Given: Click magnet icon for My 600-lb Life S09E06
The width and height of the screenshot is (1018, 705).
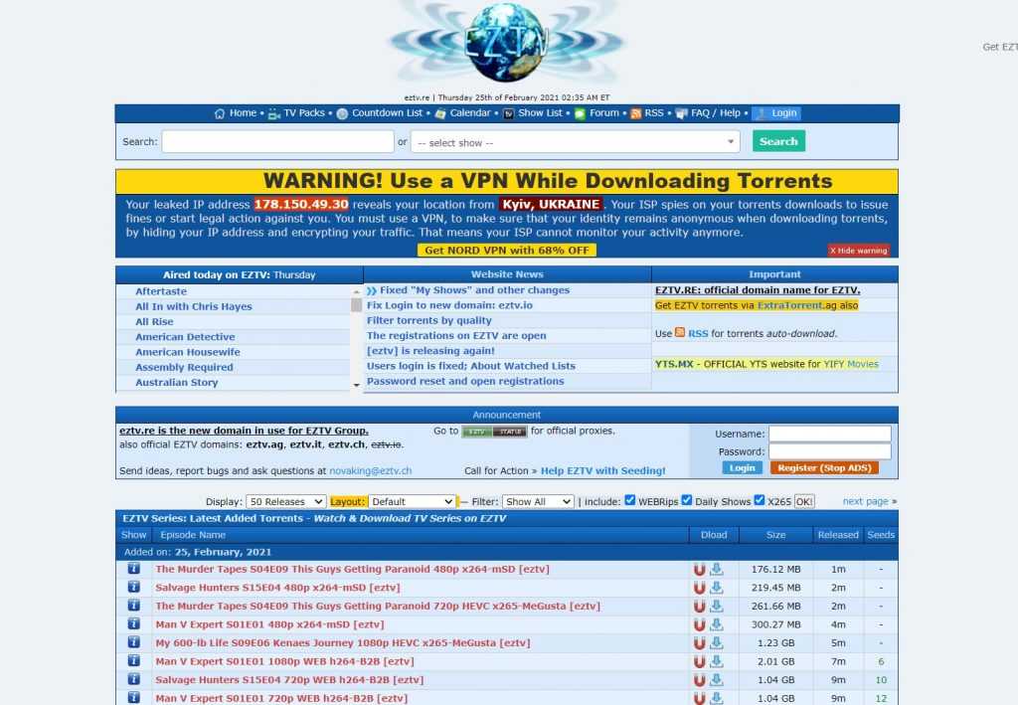Looking at the screenshot, I should [x=699, y=643].
